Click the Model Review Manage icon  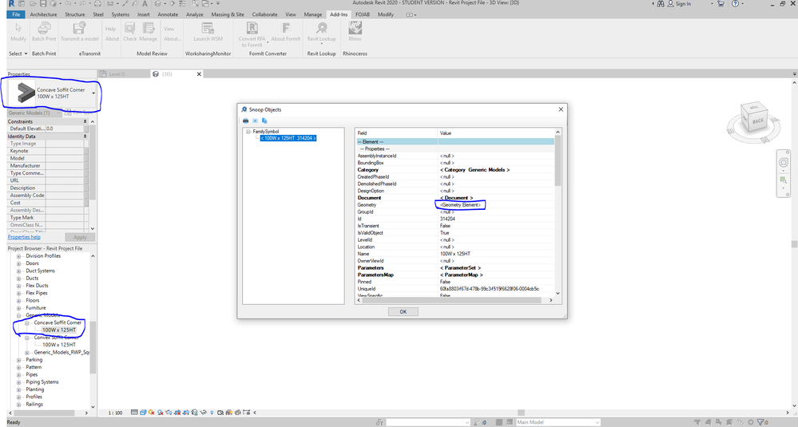click(148, 28)
